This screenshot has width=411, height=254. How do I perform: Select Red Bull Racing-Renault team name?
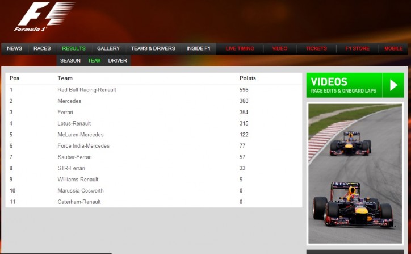pos(87,90)
